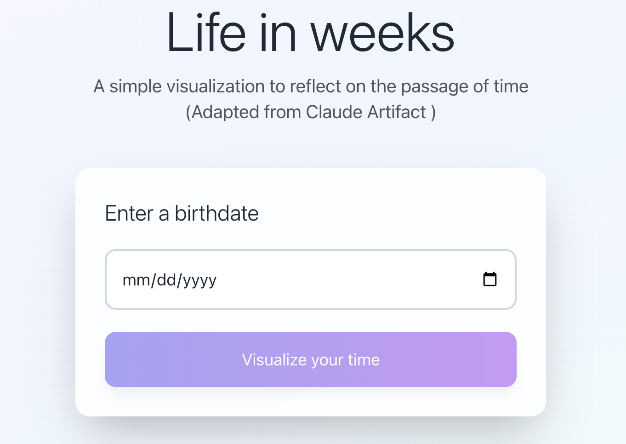626x444 pixels.
Task: Select the yyyy year segment
Action: (x=199, y=280)
